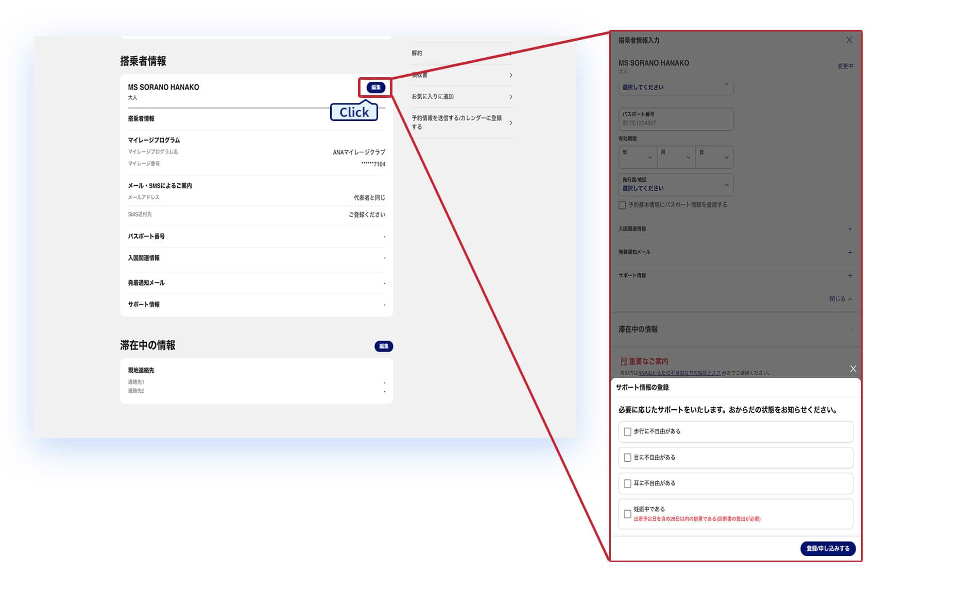Select 予約情報を送信する/カレンダーに登録する menu item

tap(461, 123)
